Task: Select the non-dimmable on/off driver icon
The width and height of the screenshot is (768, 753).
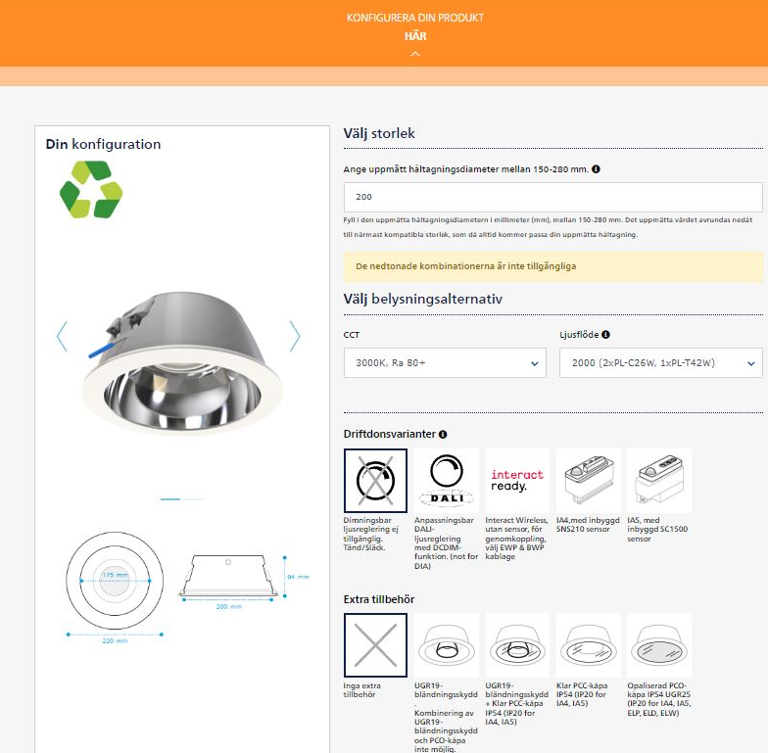Action: click(376, 481)
